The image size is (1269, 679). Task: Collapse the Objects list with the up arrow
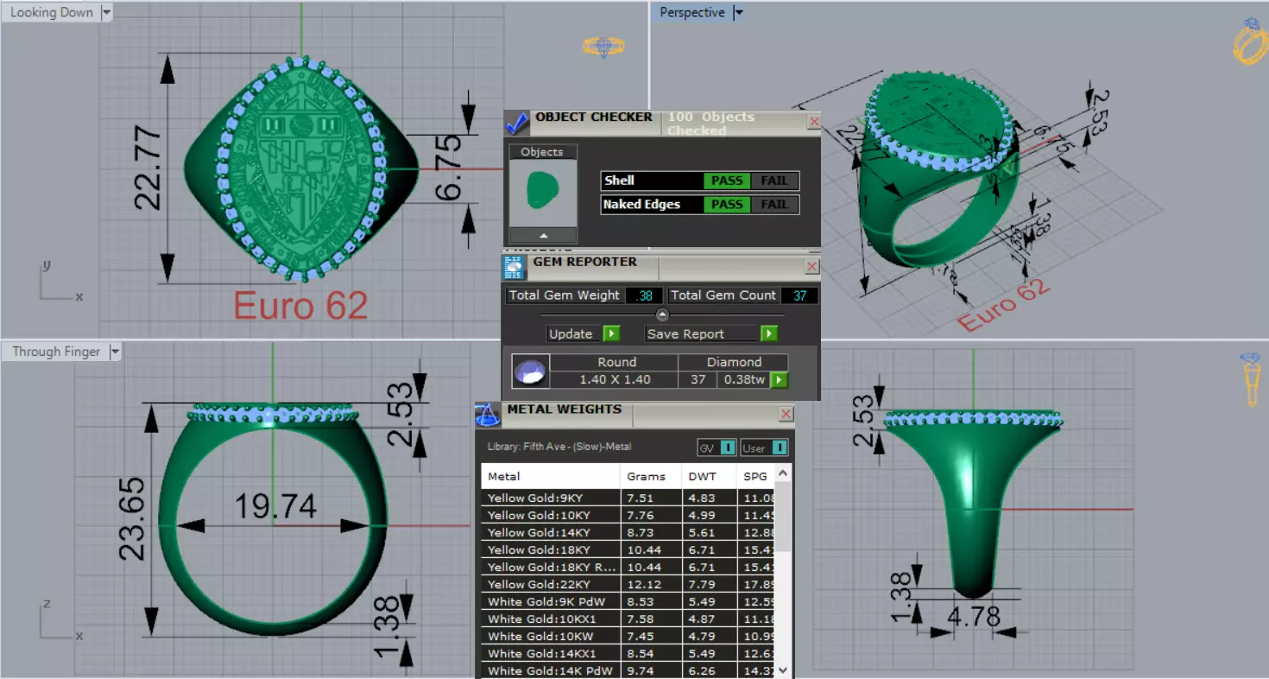pos(543,235)
